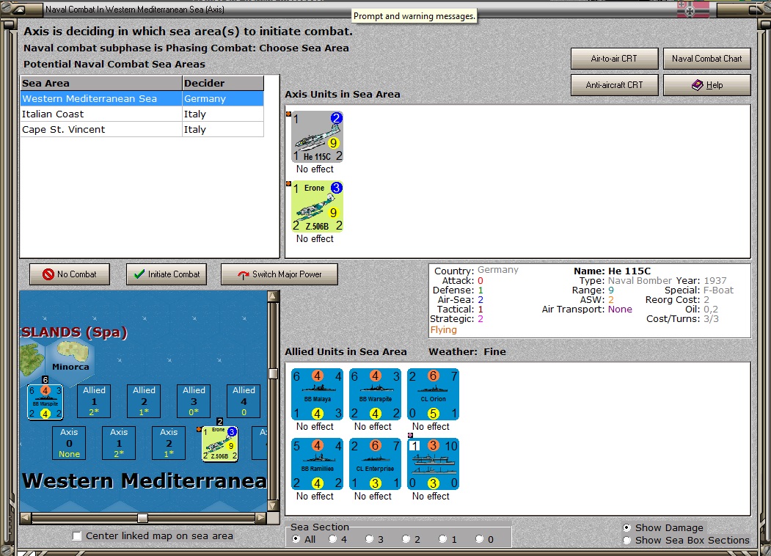Click the Allied 2 sea box section

(144, 401)
